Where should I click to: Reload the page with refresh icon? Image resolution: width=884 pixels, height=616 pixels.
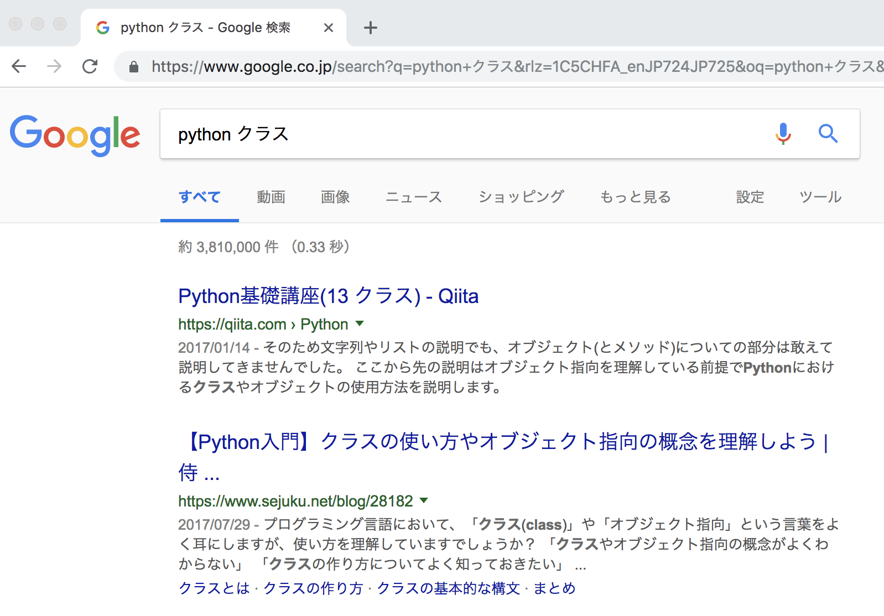click(90, 67)
